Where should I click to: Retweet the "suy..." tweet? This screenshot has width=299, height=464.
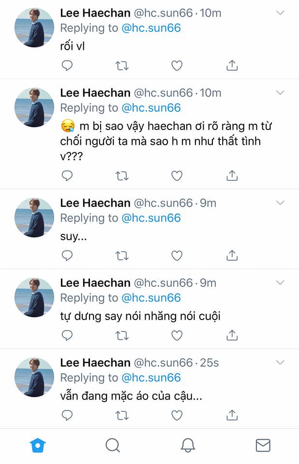pos(122,255)
